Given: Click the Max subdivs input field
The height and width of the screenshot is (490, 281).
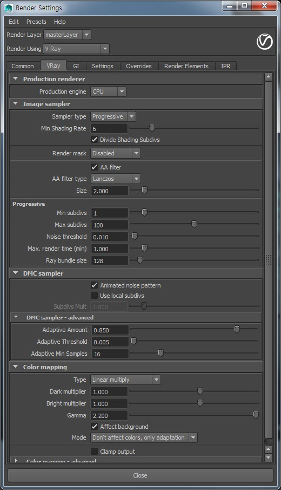Looking at the screenshot, I should click(110, 225).
